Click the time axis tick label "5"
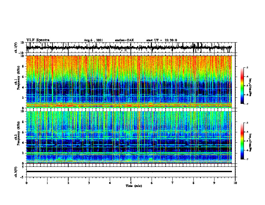 tap(131, 183)
